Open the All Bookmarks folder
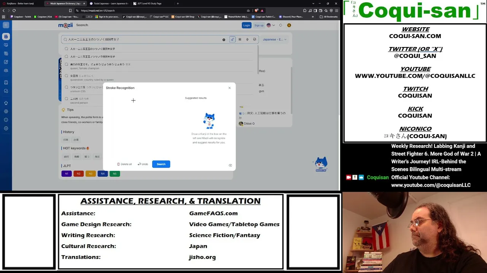 (x=329, y=17)
